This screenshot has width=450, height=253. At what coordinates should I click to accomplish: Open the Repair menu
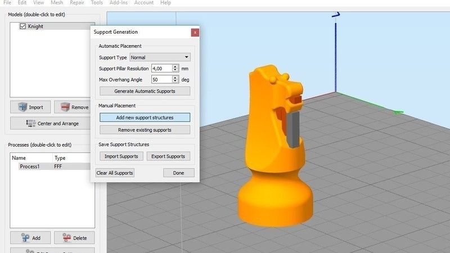tap(77, 3)
